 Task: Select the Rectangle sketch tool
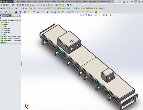coord(16,12)
